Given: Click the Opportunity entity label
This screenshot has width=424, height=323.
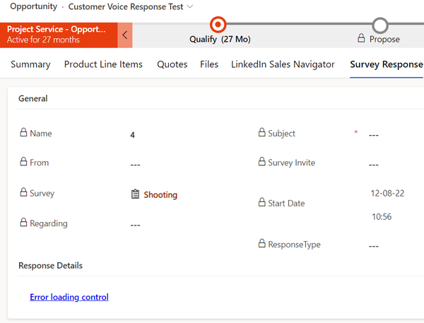Looking at the screenshot, I should 33,6.
